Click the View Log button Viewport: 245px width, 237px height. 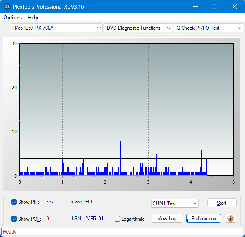[167, 219]
